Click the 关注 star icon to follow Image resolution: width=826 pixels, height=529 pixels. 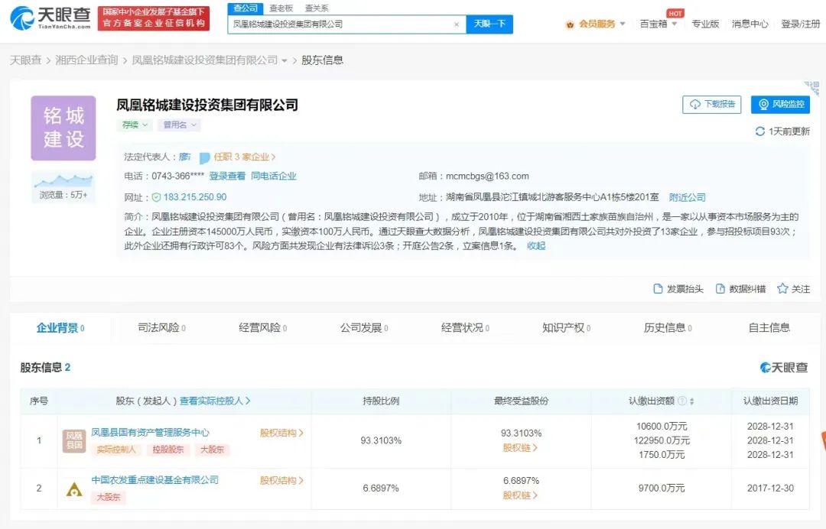(x=782, y=289)
